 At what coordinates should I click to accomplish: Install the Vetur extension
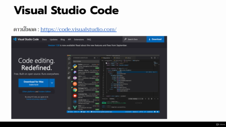pos(97,109)
